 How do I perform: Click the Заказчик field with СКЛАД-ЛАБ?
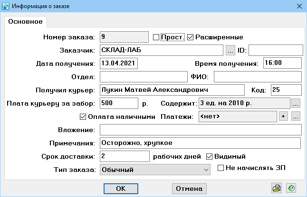pos(161,50)
